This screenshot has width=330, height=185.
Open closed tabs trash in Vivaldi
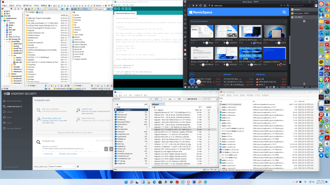pos(304,84)
